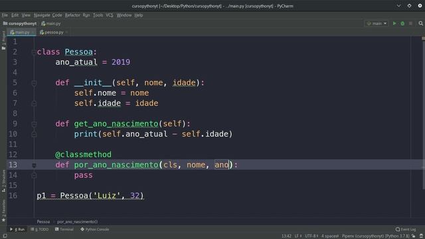
Task: Click the fold end marker on line 7
Action: (34, 104)
